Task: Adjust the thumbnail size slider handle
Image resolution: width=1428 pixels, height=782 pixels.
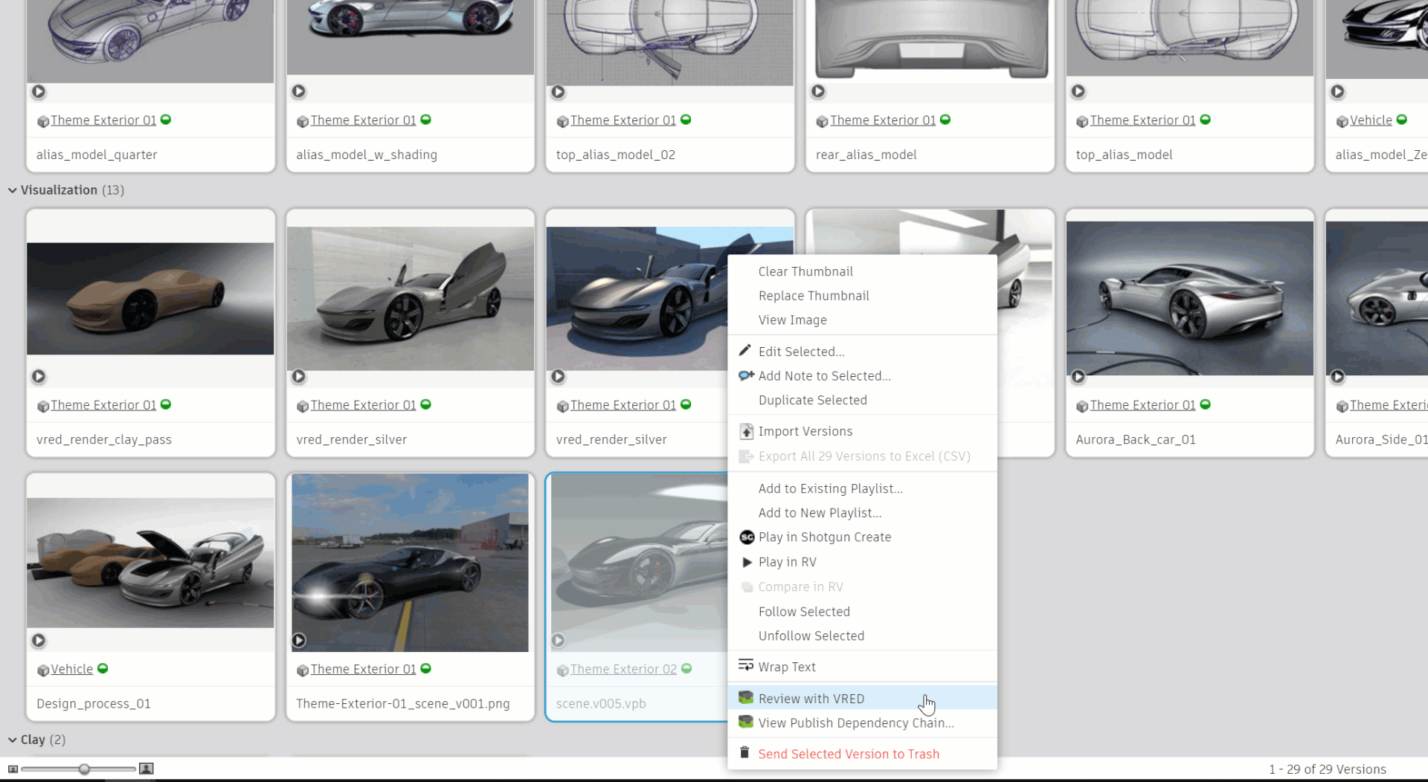Action: coord(84,769)
